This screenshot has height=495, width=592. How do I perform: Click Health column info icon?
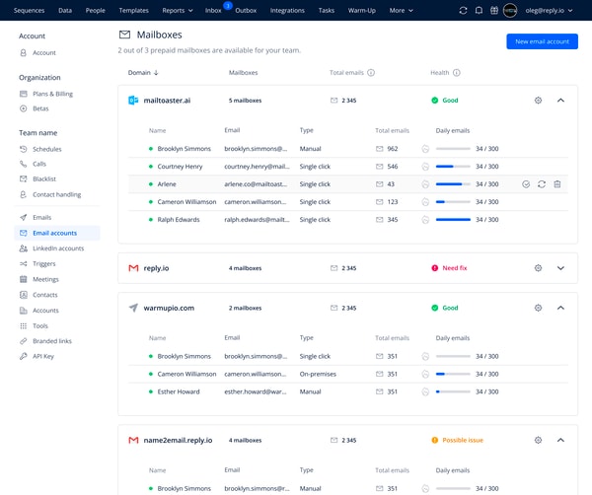(457, 72)
